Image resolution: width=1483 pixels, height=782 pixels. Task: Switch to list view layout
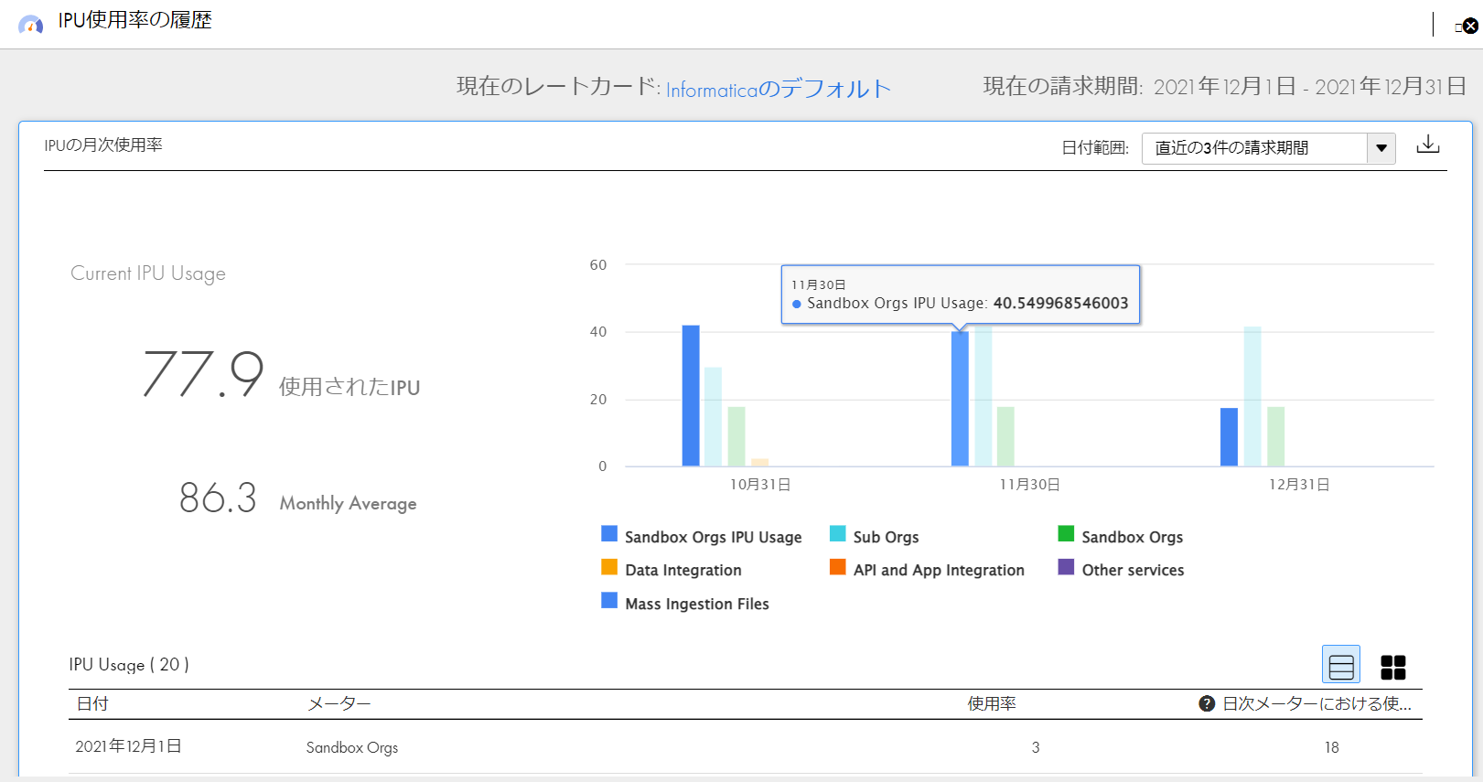(x=1341, y=666)
